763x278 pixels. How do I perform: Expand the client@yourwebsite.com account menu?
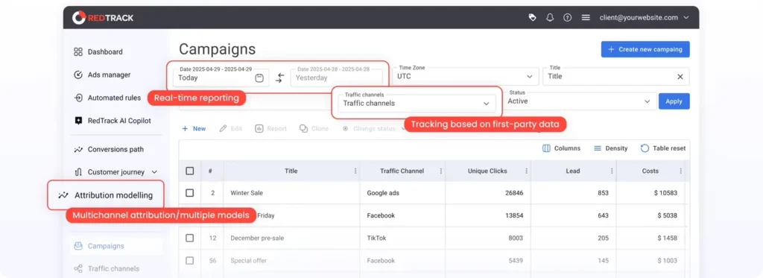[645, 18]
